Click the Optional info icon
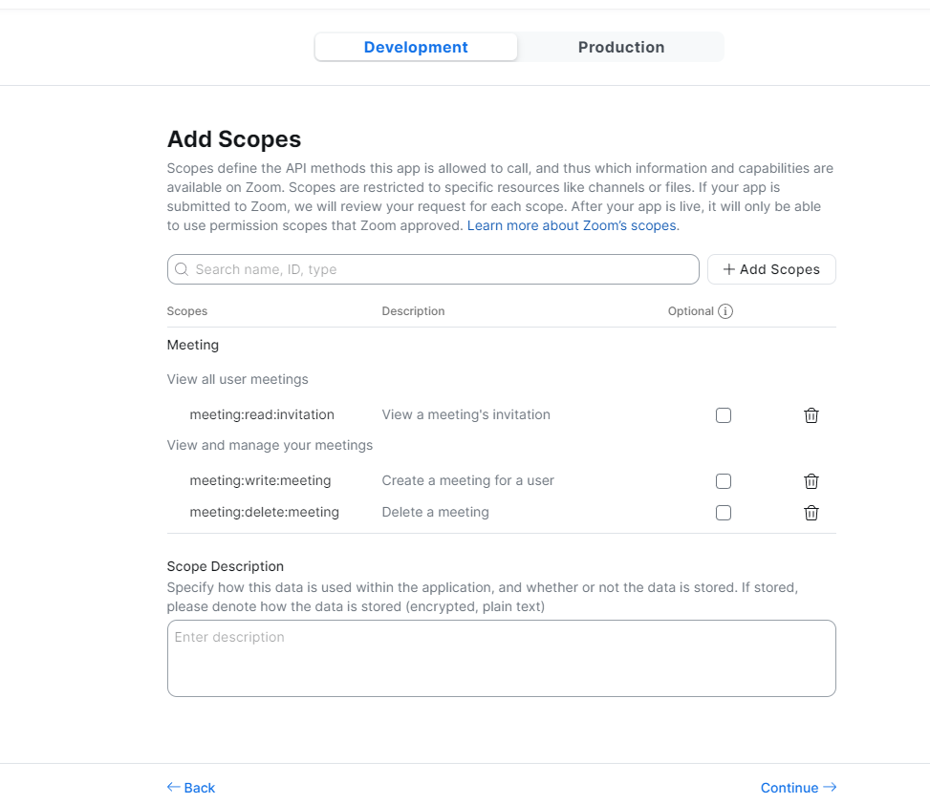Screen dimensions: 930x804 tap(725, 311)
